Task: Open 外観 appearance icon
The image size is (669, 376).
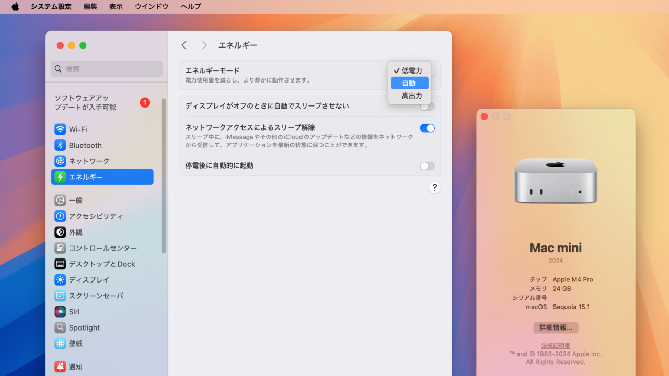Action: click(60, 232)
